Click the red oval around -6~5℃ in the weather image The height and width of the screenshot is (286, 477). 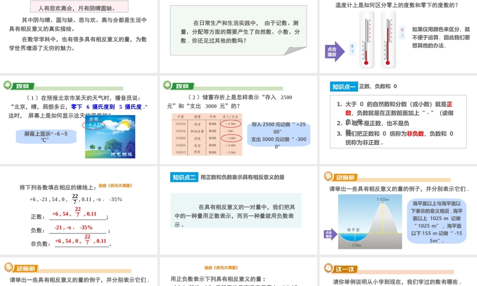click(x=93, y=125)
